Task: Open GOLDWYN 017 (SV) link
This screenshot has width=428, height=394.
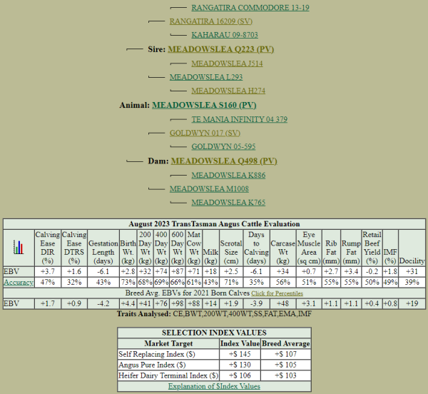Action: pos(205,133)
